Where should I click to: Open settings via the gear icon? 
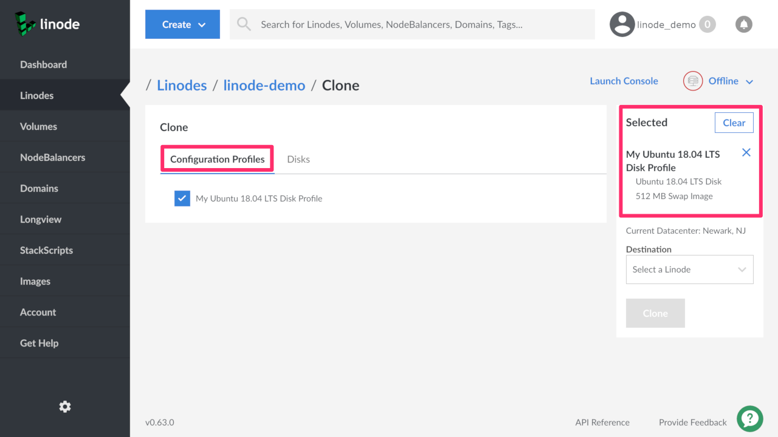click(x=64, y=406)
